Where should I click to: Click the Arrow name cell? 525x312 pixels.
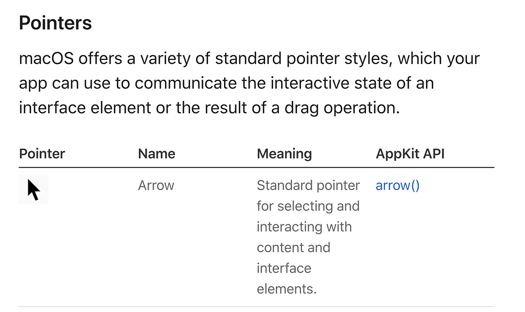click(x=156, y=185)
